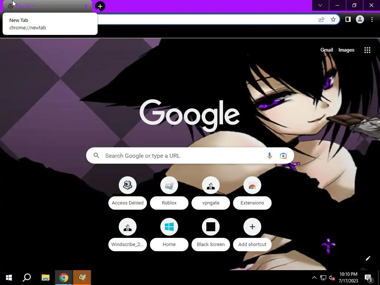380x285 pixels.
Task: Open the Access Denied shortcut icon
Action: coord(128,185)
